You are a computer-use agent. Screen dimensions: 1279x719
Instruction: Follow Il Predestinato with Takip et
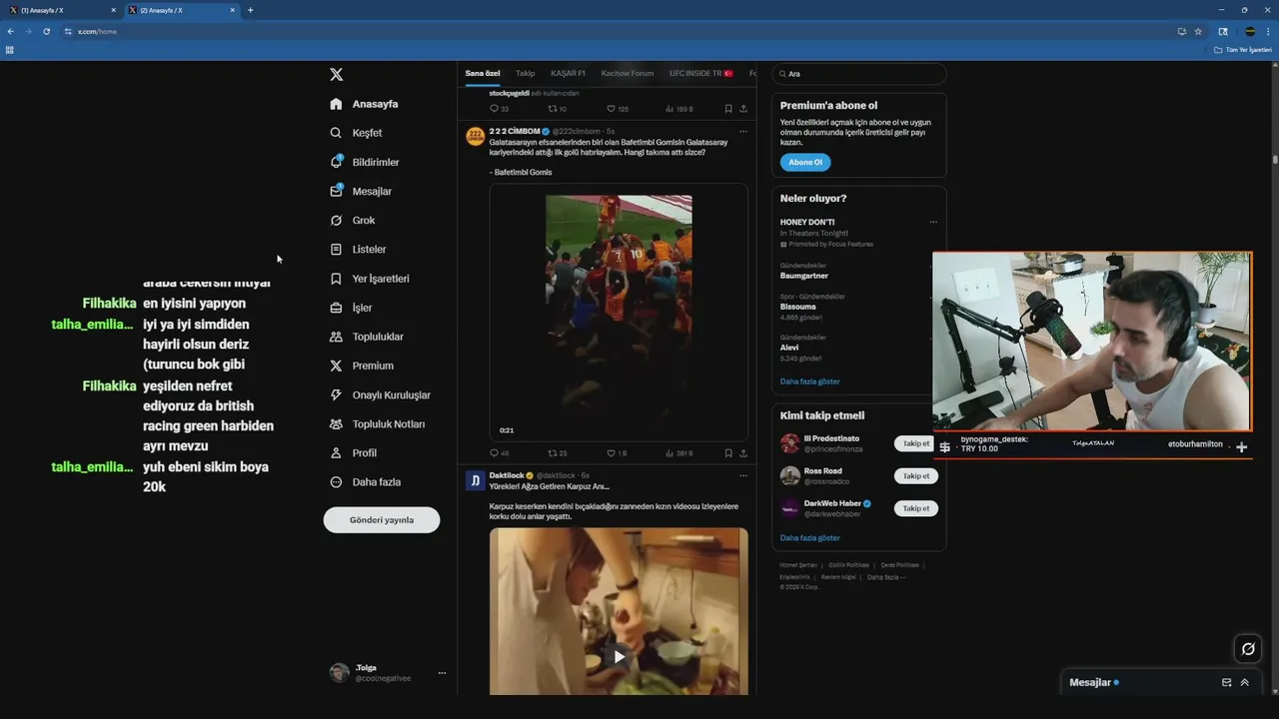pos(916,444)
